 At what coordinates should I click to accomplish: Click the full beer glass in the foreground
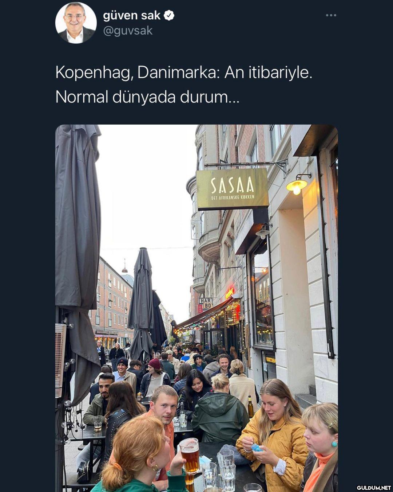(x=190, y=456)
